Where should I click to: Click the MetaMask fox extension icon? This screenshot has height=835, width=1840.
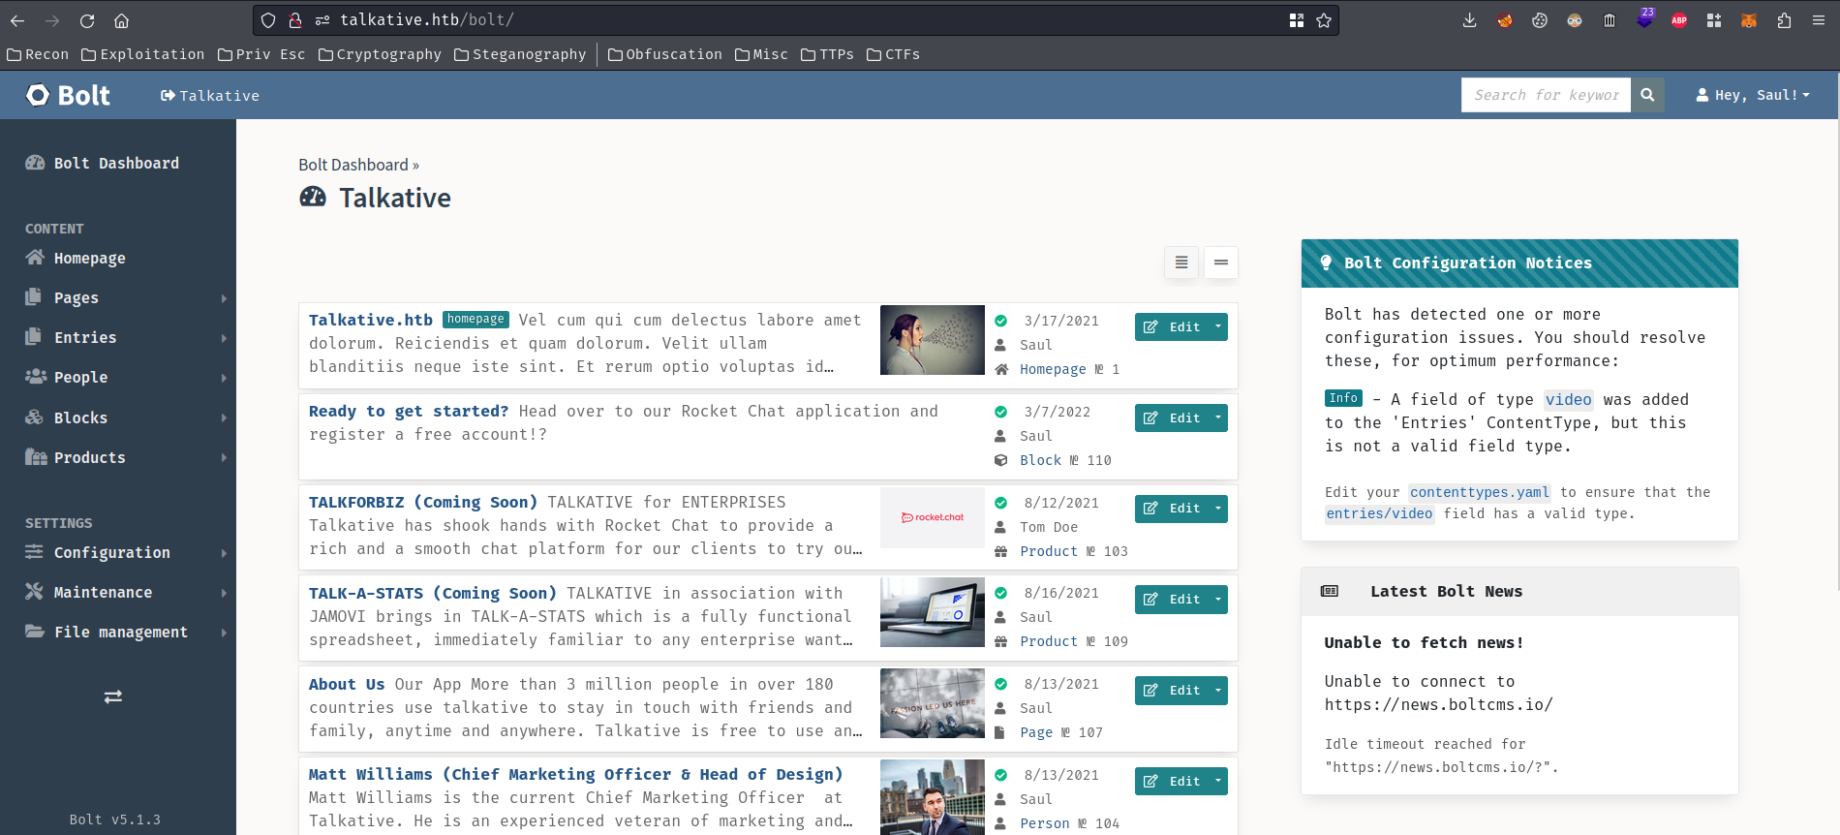coord(1749,20)
